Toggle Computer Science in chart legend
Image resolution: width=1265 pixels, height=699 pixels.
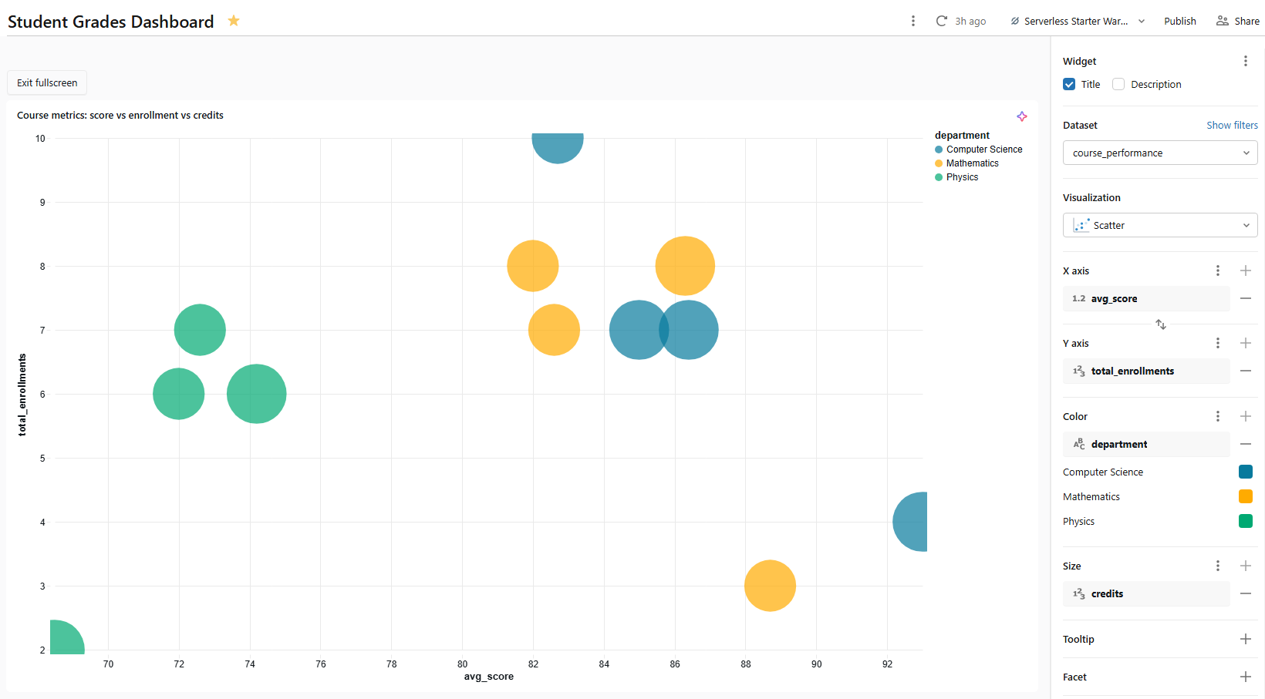978,150
